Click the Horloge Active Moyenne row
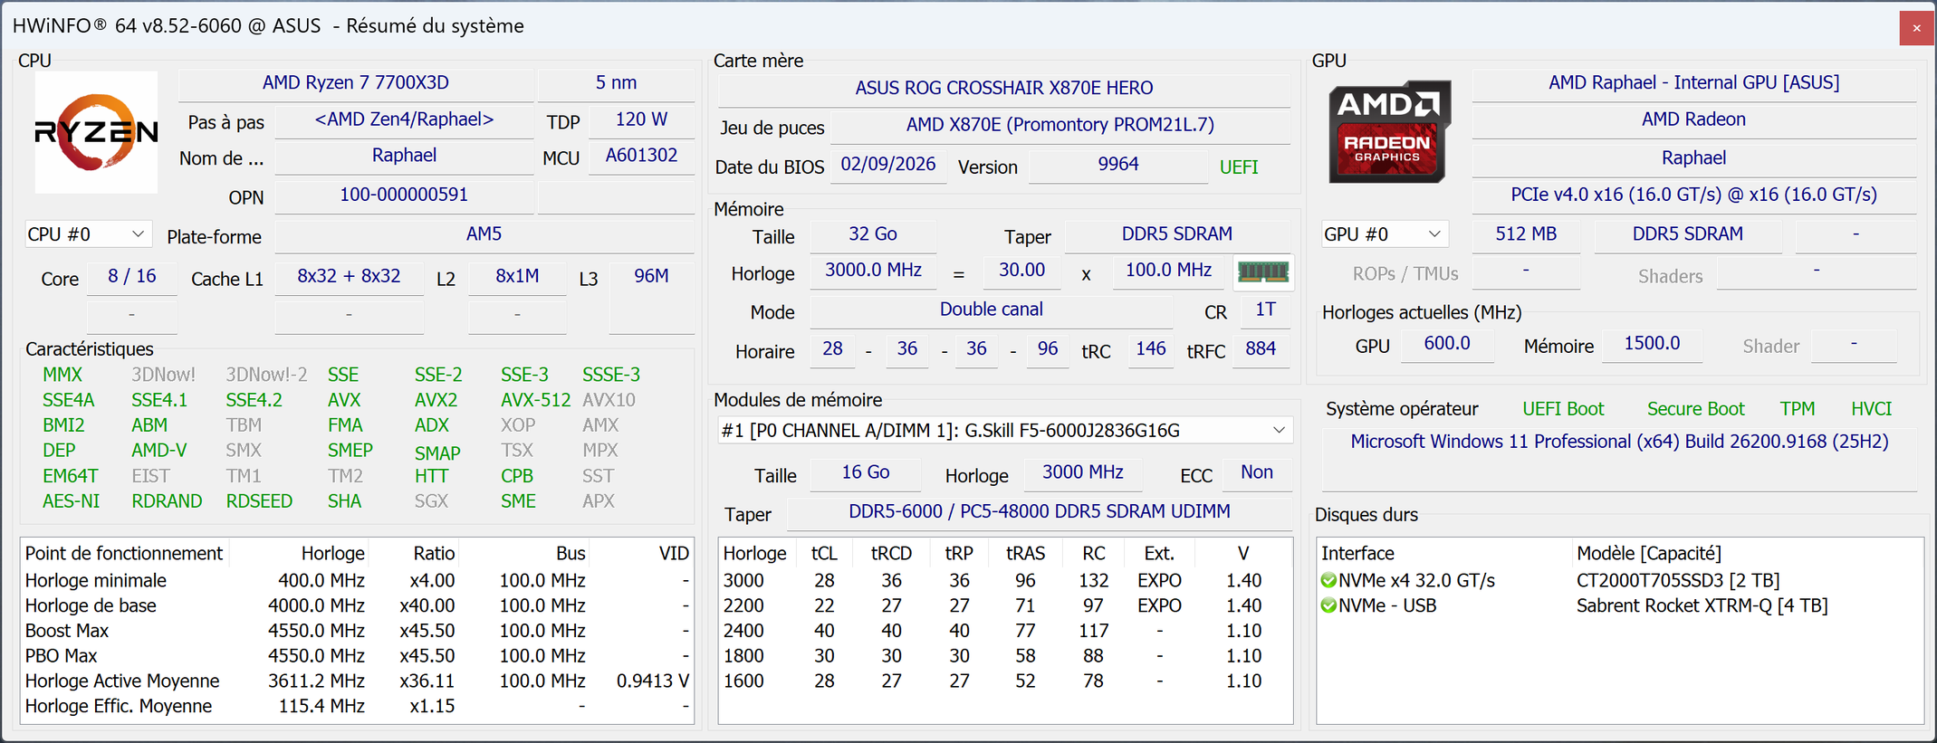This screenshot has width=1937, height=743. [357, 681]
